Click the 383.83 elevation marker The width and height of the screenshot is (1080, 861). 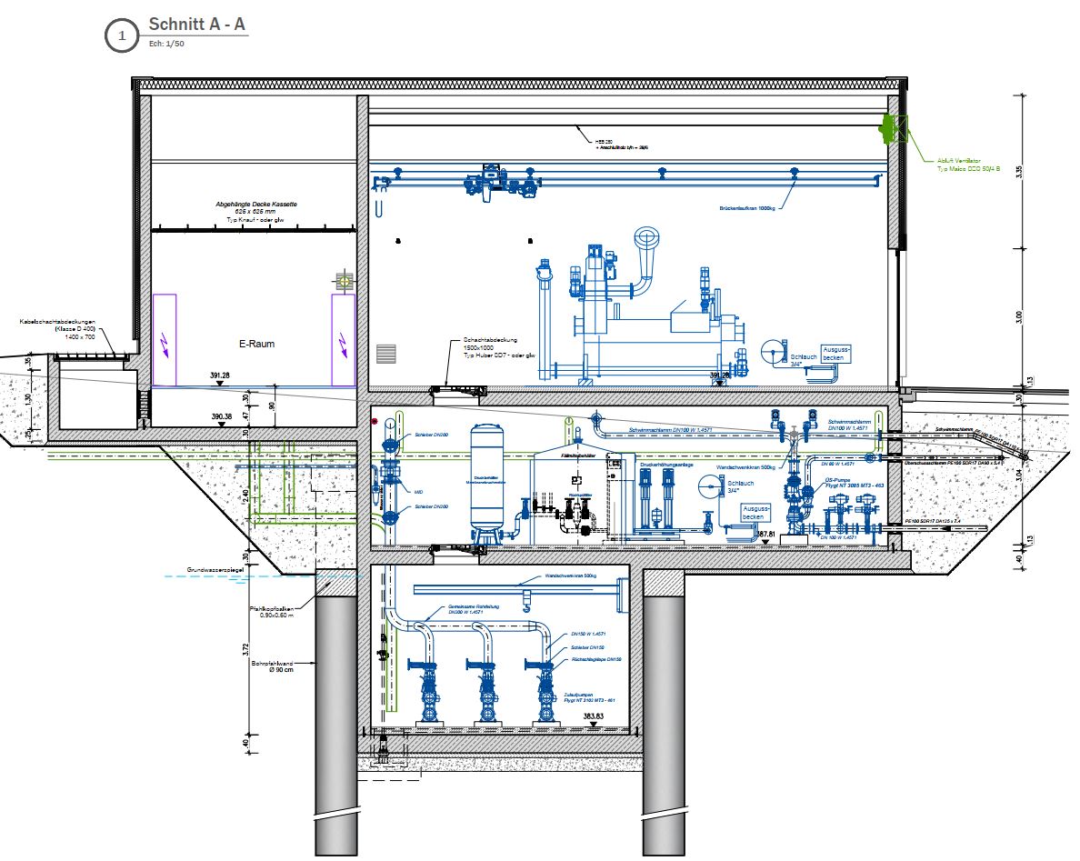click(x=595, y=717)
